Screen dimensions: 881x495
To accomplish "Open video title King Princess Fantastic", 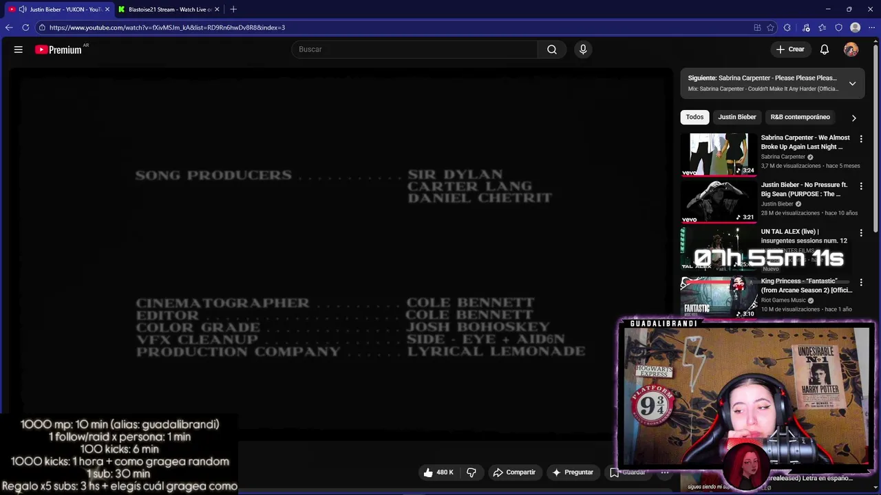I will 807,285.
